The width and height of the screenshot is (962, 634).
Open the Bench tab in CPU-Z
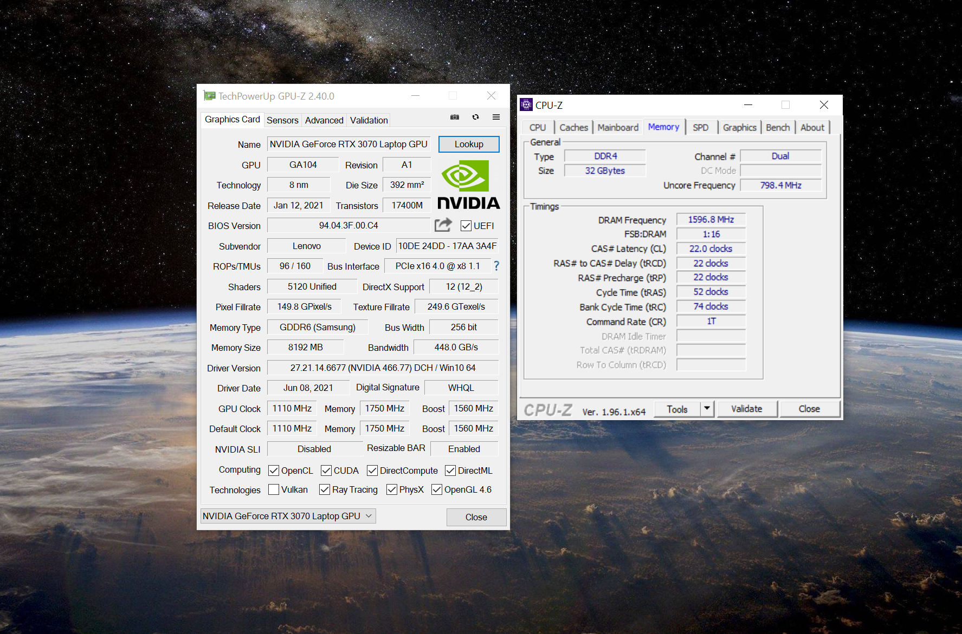(x=778, y=127)
